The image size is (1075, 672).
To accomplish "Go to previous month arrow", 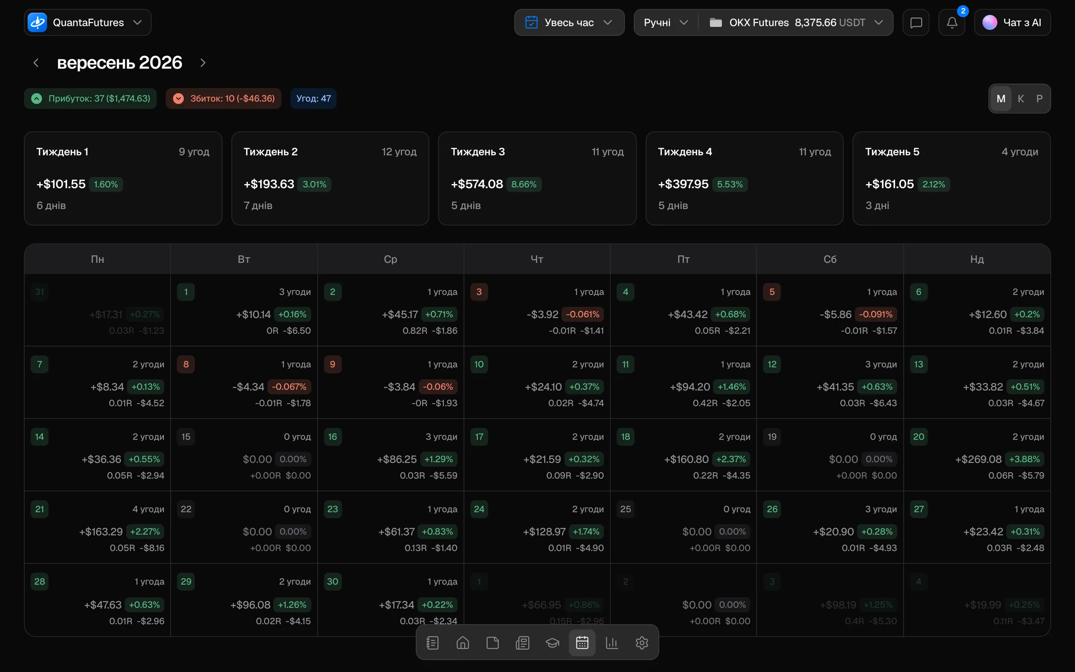I will pyautogui.click(x=36, y=63).
